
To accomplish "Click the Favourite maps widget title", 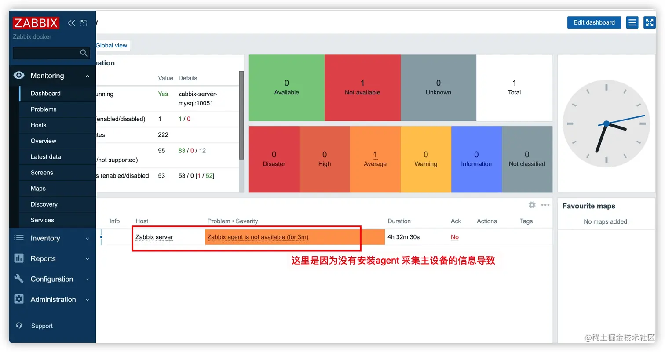I will point(589,206).
